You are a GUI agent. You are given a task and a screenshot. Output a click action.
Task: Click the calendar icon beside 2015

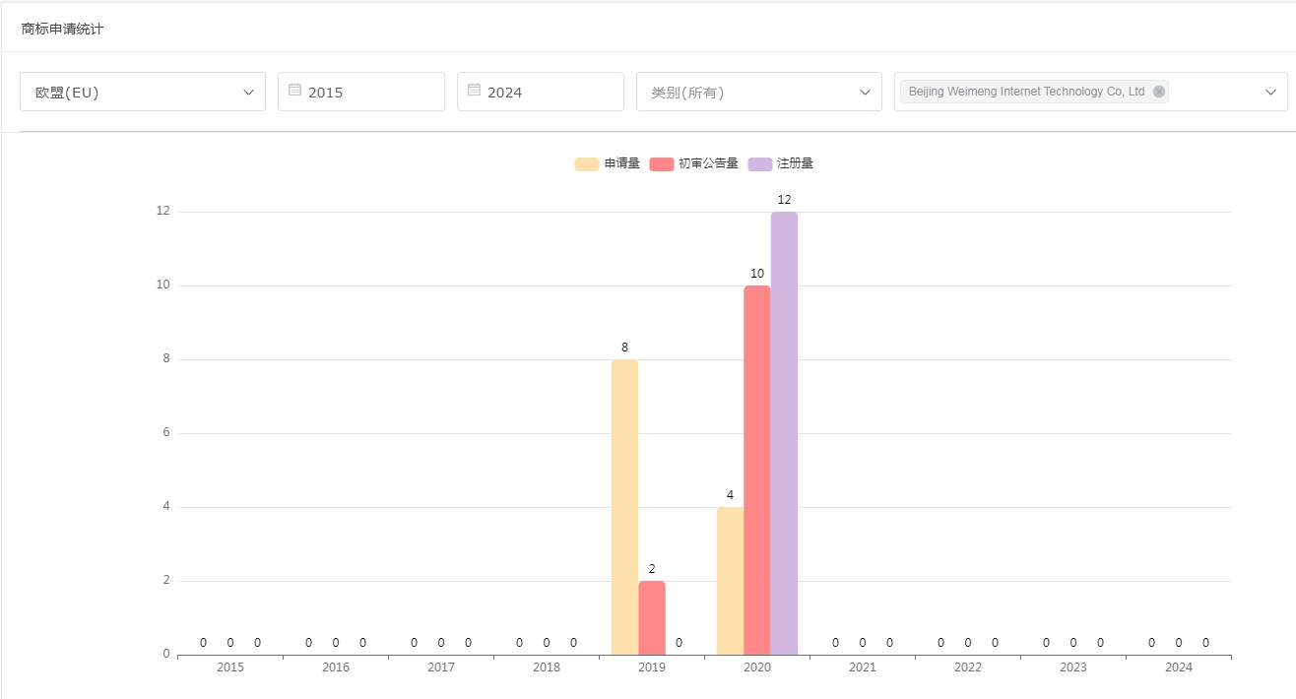coord(294,91)
